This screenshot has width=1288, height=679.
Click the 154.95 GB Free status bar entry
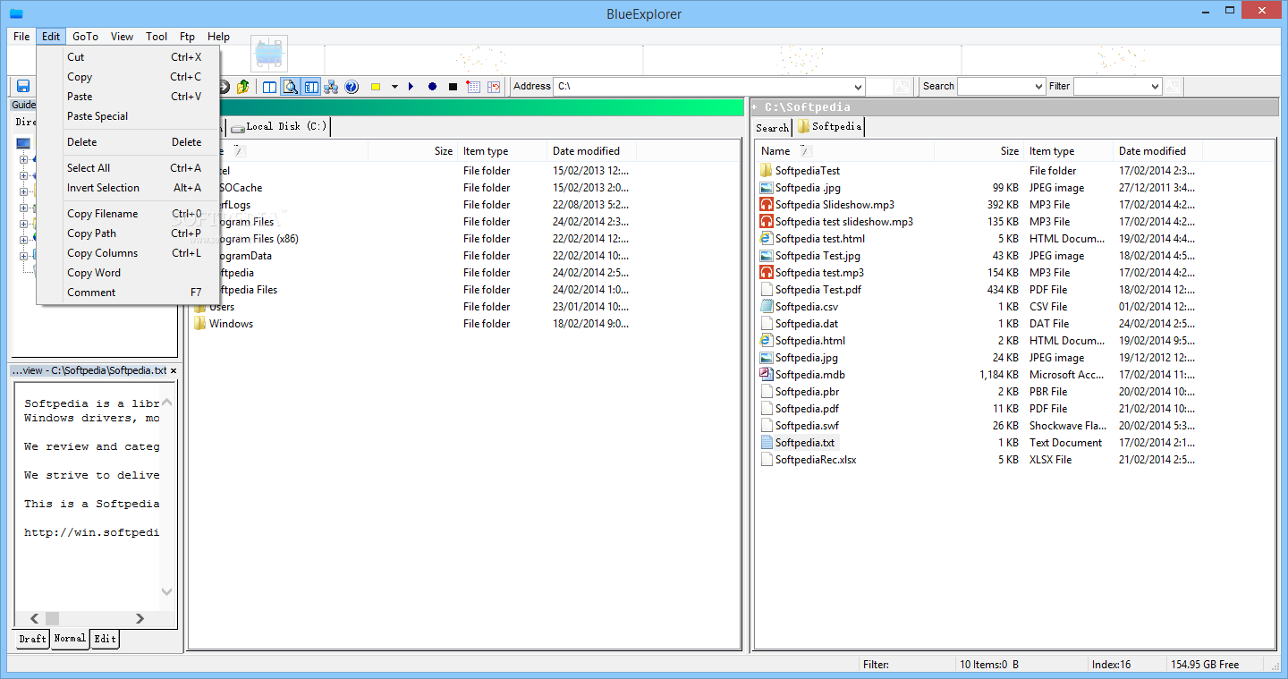click(x=1205, y=665)
